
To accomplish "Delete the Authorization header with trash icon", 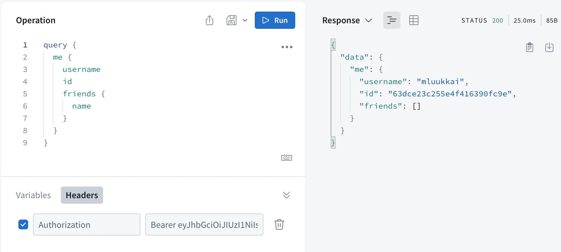I will [279, 224].
